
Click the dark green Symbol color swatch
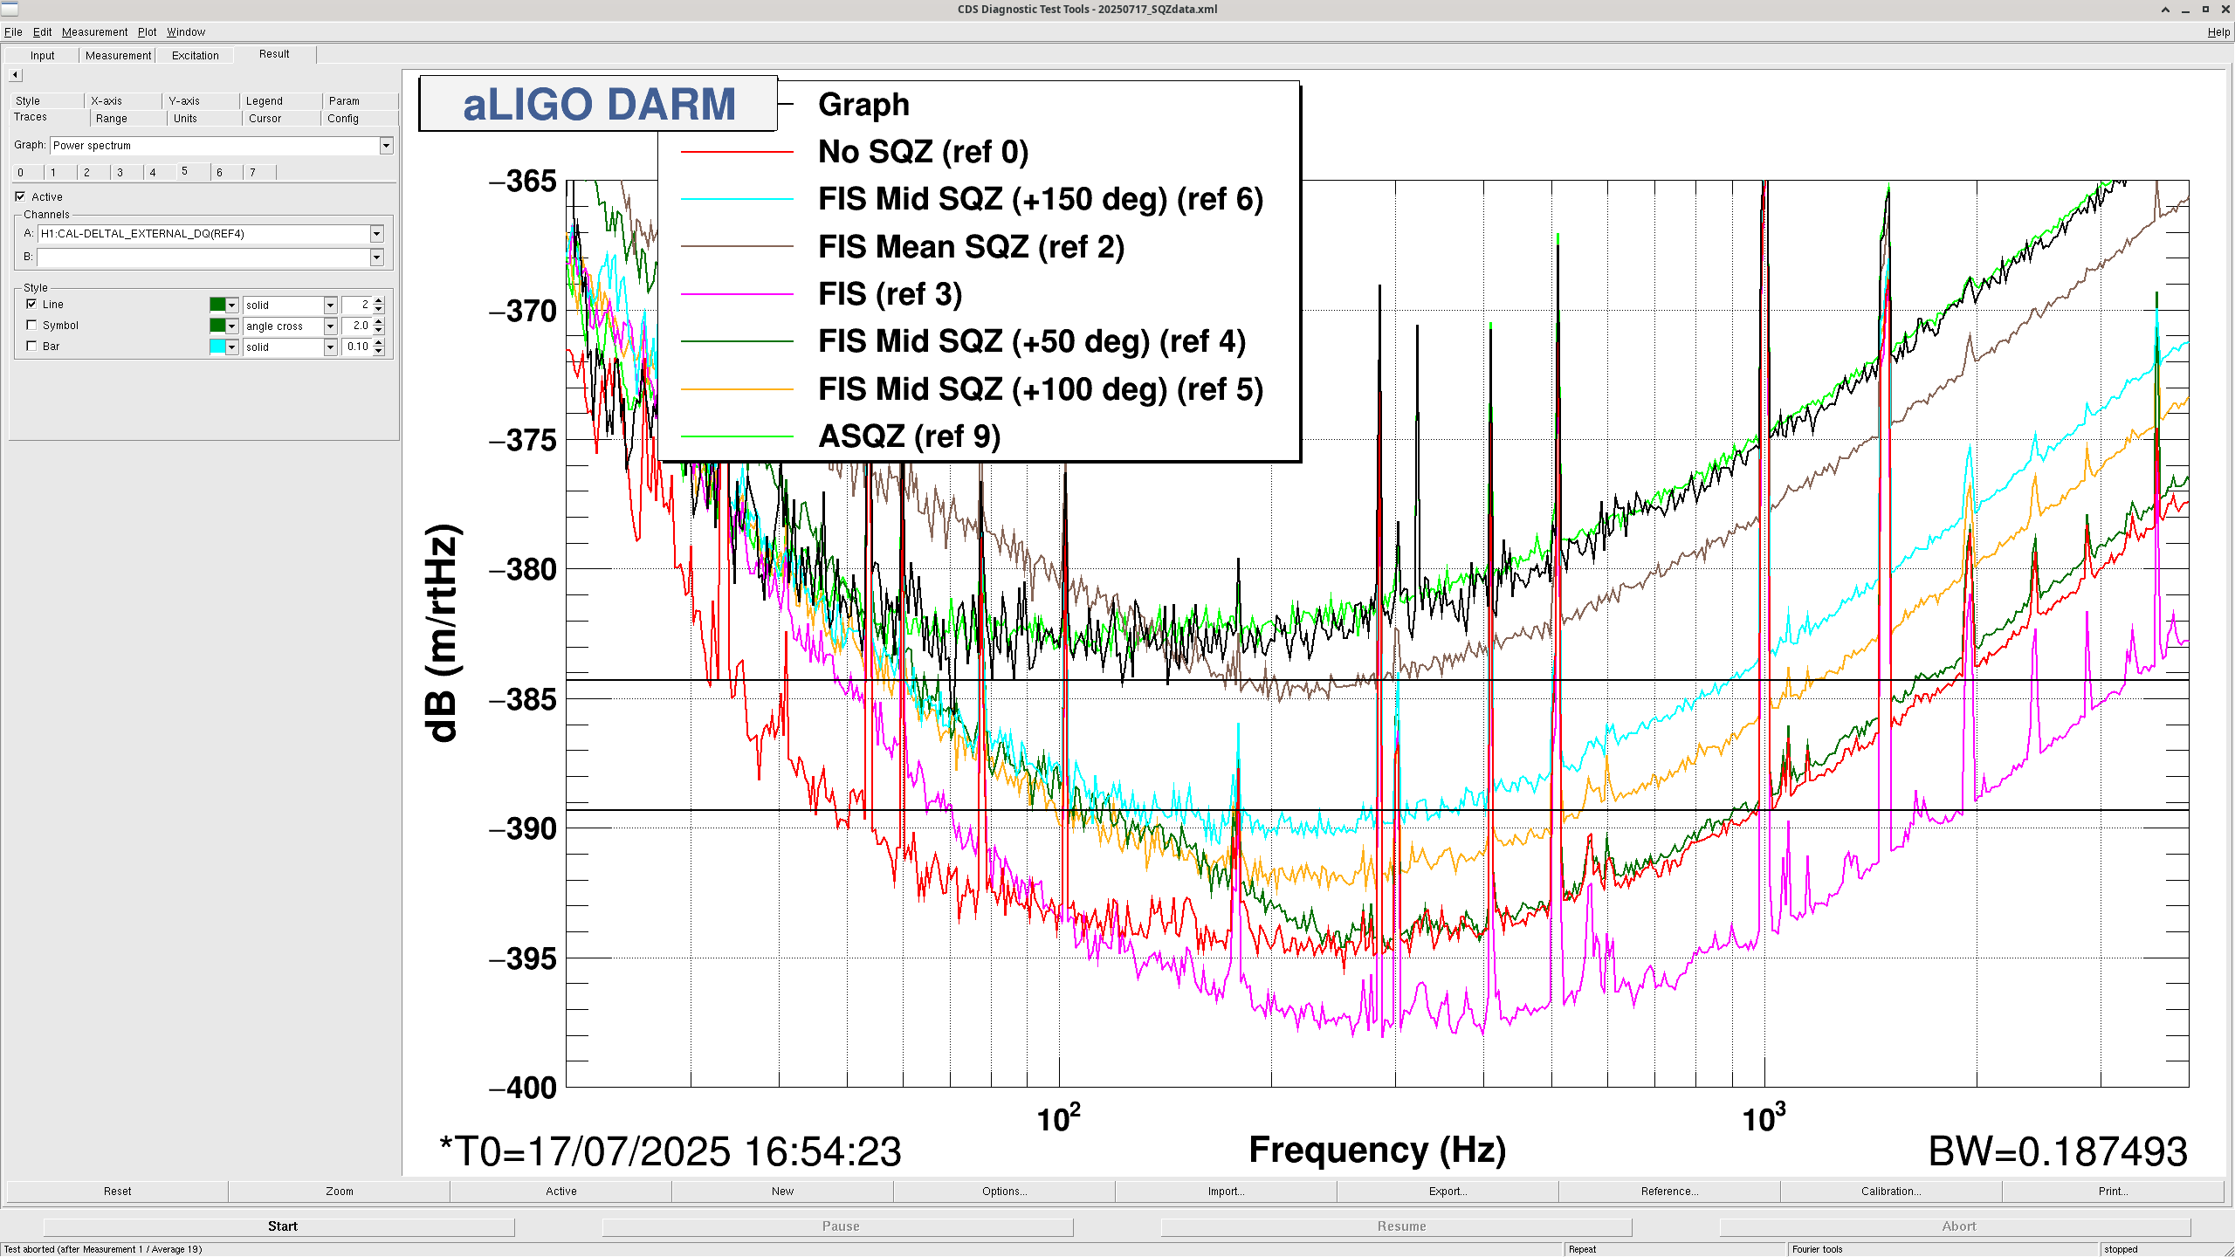pyautogui.click(x=217, y=326)
